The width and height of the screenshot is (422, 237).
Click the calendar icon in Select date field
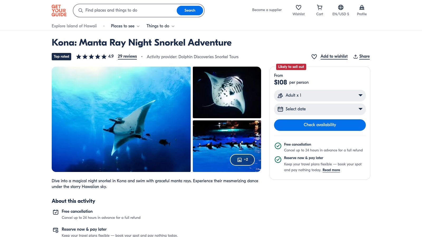pyautogui.click(x=280, y=109)
